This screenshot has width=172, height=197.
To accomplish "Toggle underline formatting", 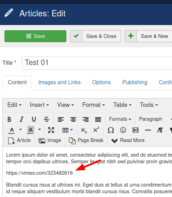I will (x=34, y=119).
